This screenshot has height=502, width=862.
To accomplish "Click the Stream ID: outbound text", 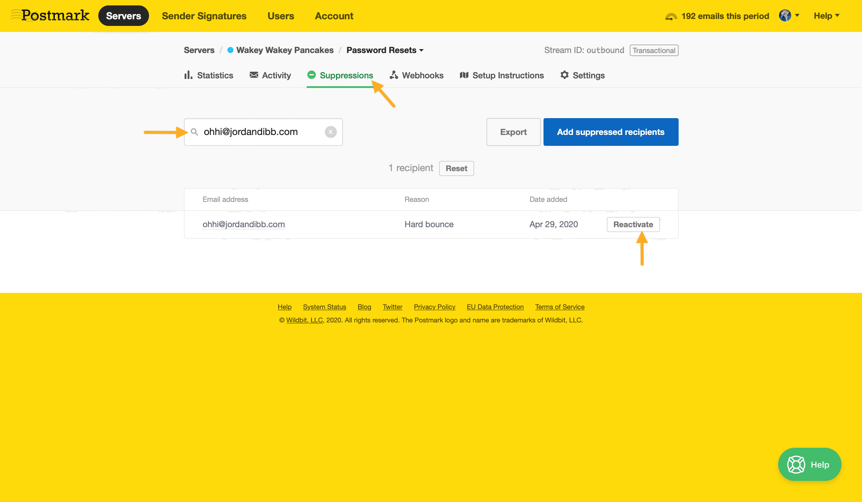I will 584,50.
